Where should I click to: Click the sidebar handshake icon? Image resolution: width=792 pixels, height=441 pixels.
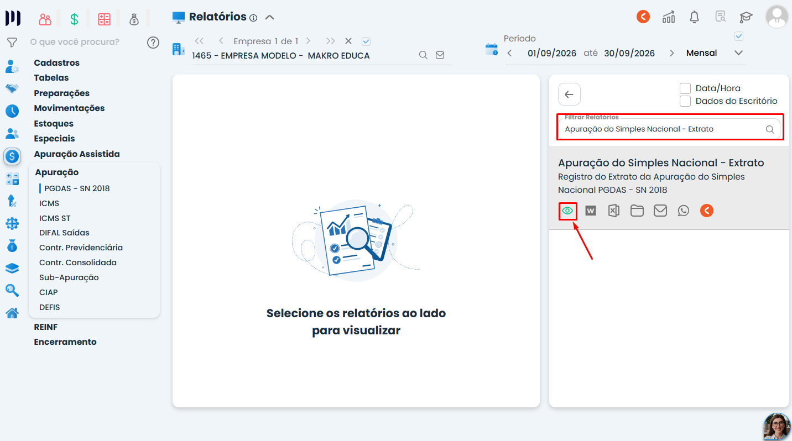tap(12, 88)
